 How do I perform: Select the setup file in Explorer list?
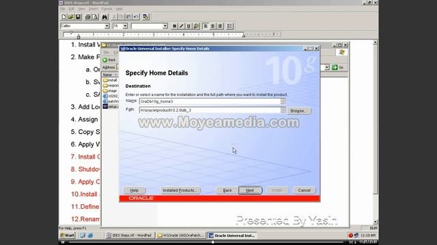[x=111, y=106]
